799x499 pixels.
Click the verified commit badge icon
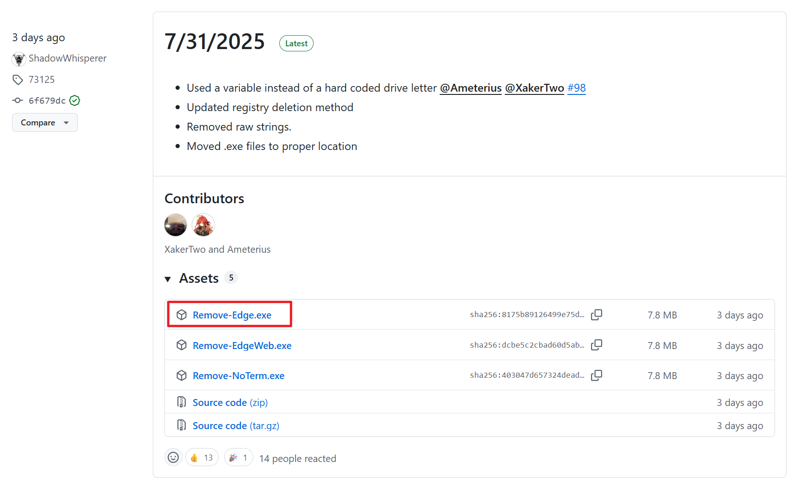tap(75, 100)
